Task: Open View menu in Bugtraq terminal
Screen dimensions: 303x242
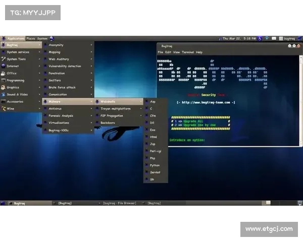Action: pyautogui.click(x=176, y=52)
